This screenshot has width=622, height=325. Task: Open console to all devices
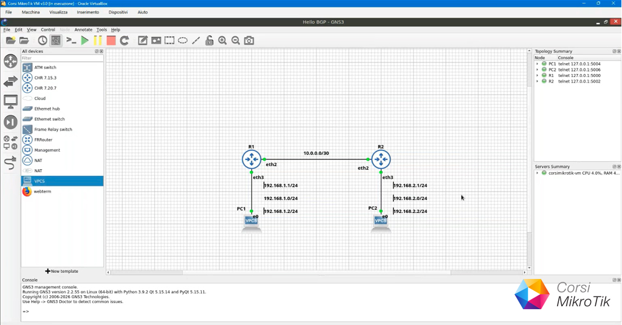pos(72,41)
